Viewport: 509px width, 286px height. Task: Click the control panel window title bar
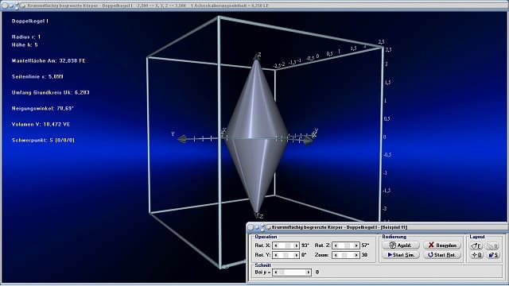click(x=377, y=227)
